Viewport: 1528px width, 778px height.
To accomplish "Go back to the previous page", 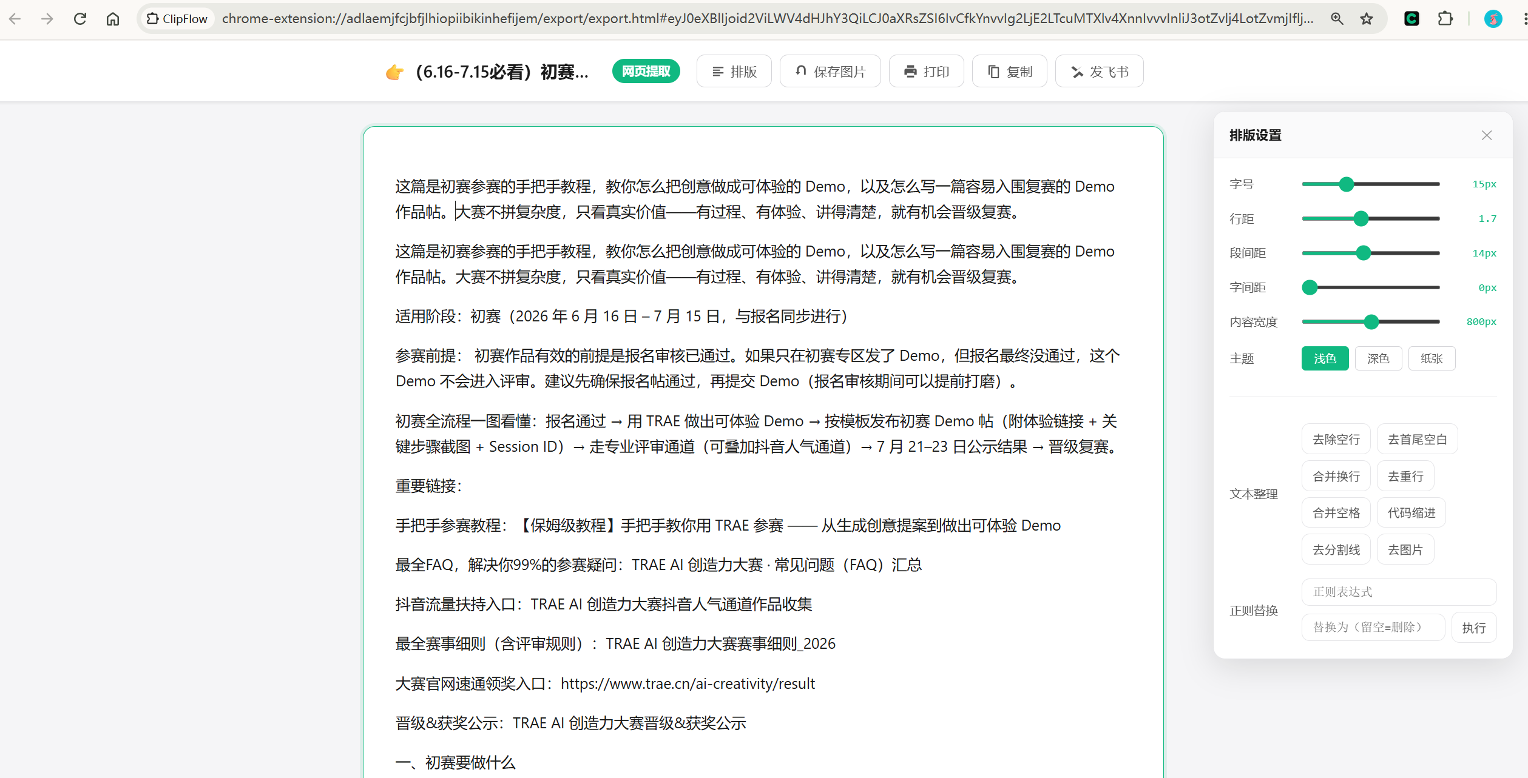I will point(15,19).
